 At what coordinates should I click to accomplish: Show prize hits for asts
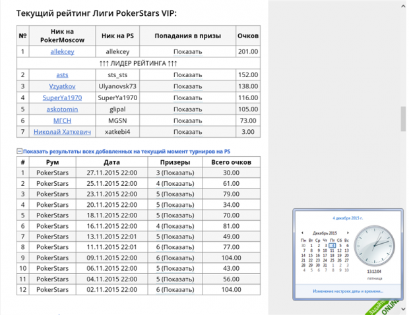click(x=187, y=75)
